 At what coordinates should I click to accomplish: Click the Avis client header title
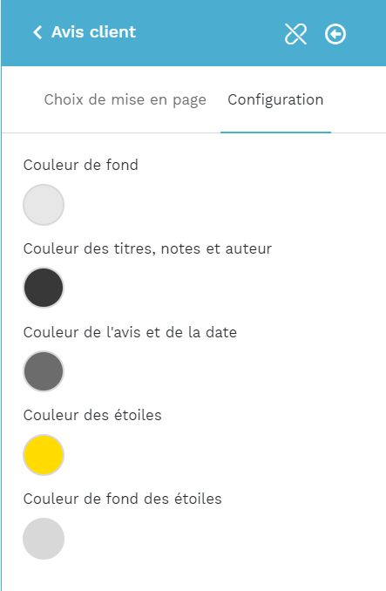pos(93,32)
